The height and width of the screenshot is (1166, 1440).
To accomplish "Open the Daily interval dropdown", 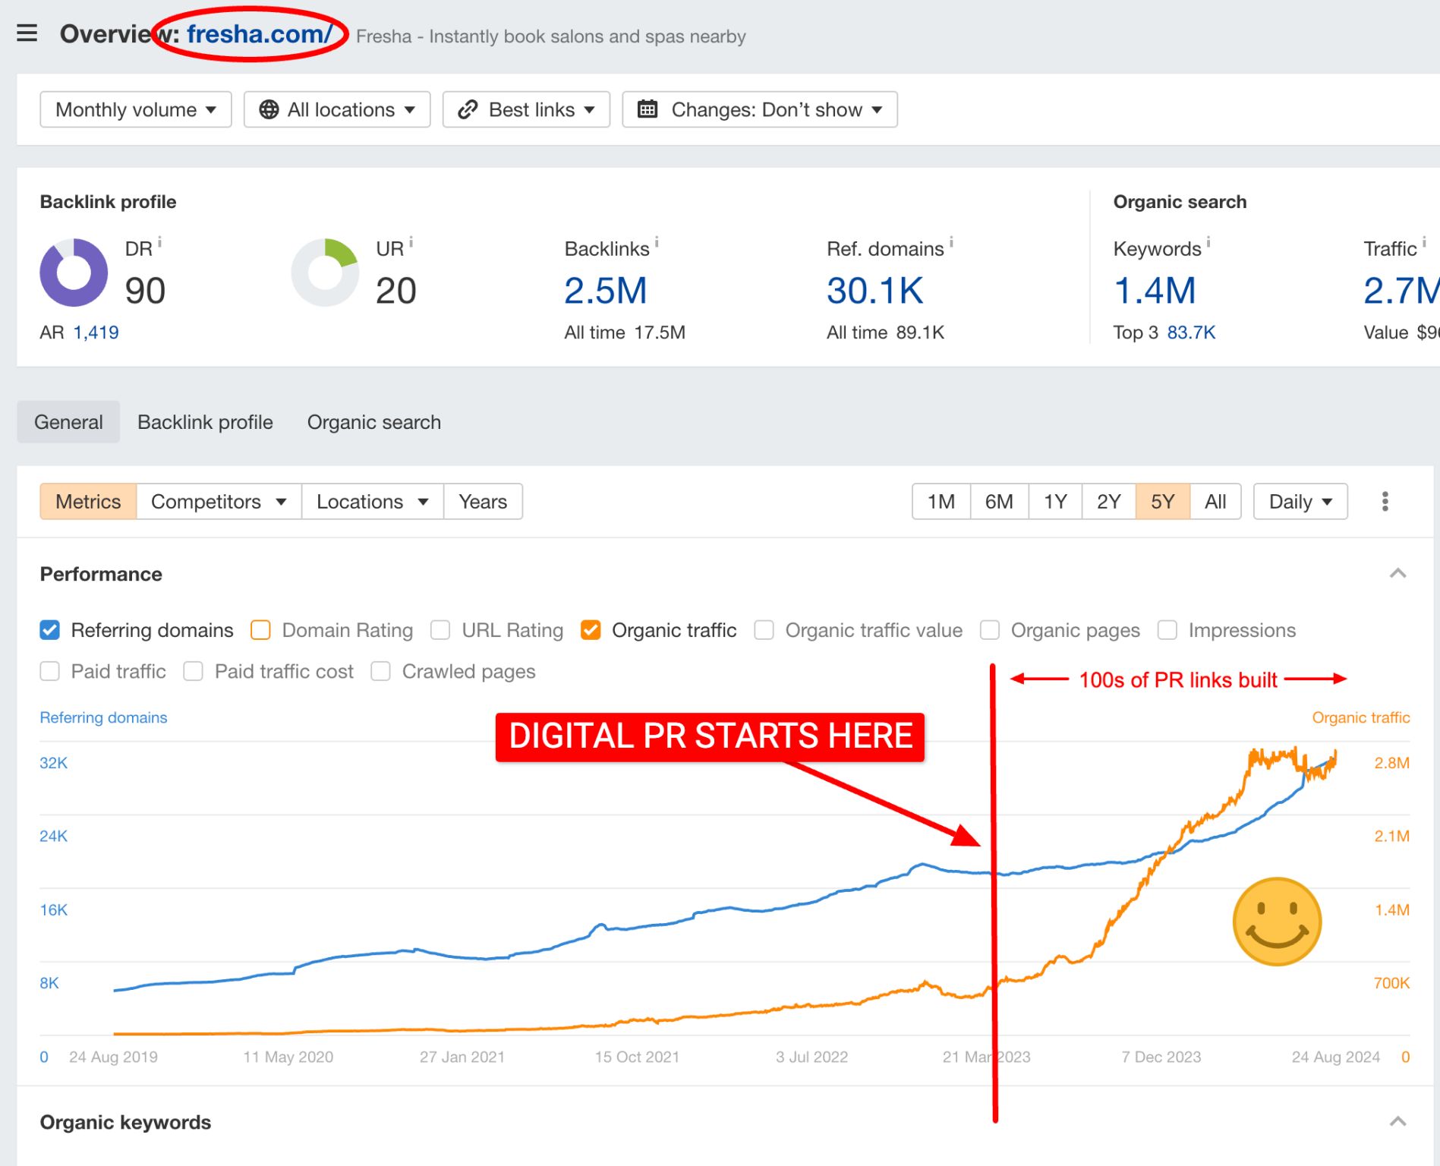I will pyautogui.click(x=1300, y=502).
